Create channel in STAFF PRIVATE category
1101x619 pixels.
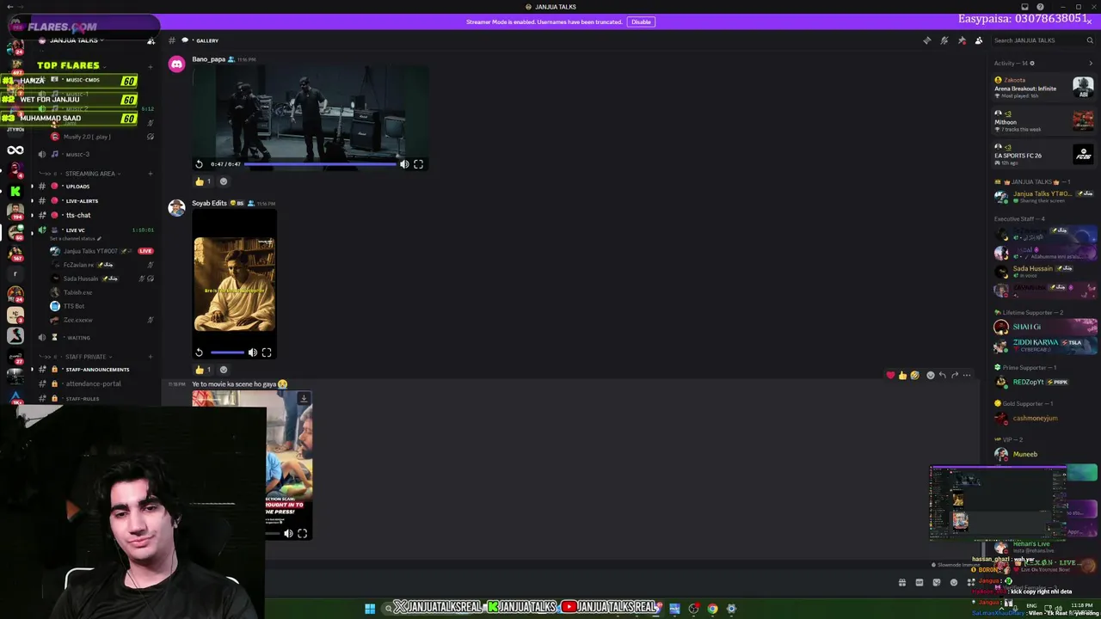[x=150, y=357]
